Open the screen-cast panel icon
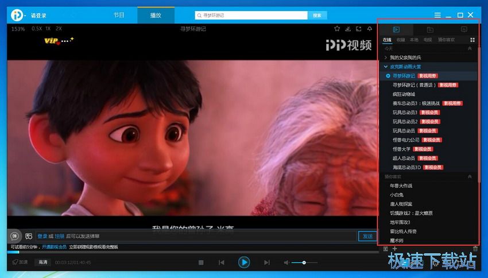The image size is (488, 278). click(464, 29)
